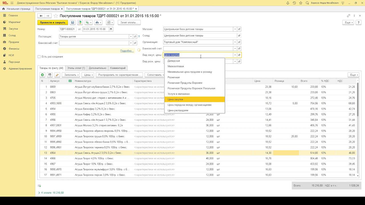Save the document with the floppy icon
This screenshot has width=365, height=205.
click(x=73, y=22)
